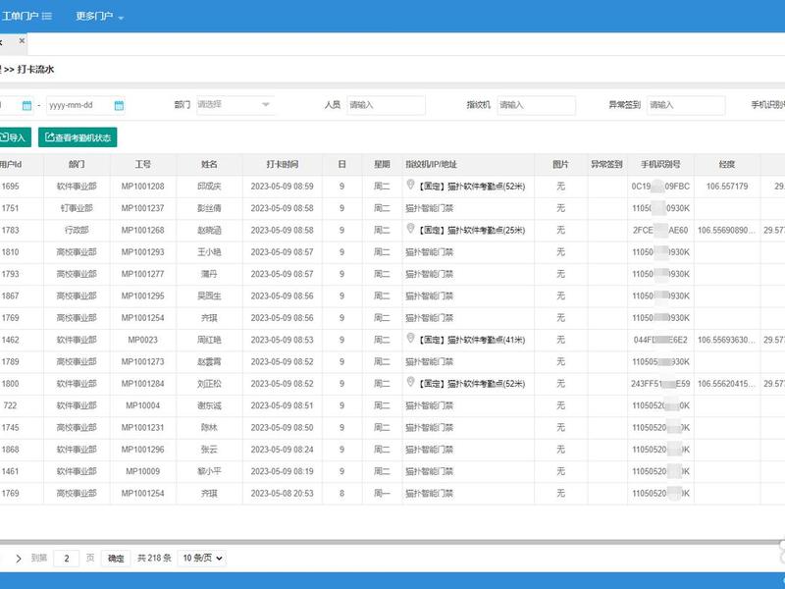This screenshot has height=589, width=785.
Task: Click the horizontal scrollbar under the table
Action: 391,542
